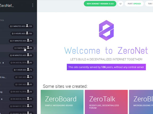Click the purple ZeroNet hexagon logo
153x114 pixels.
click(x=106, y=30)
